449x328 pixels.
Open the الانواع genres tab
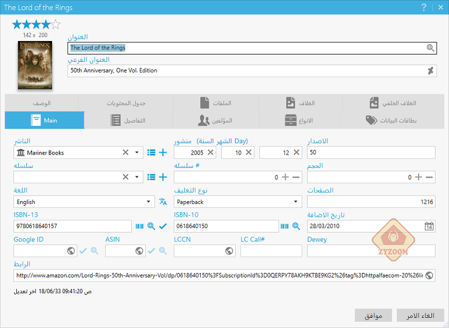pos(300,120)
